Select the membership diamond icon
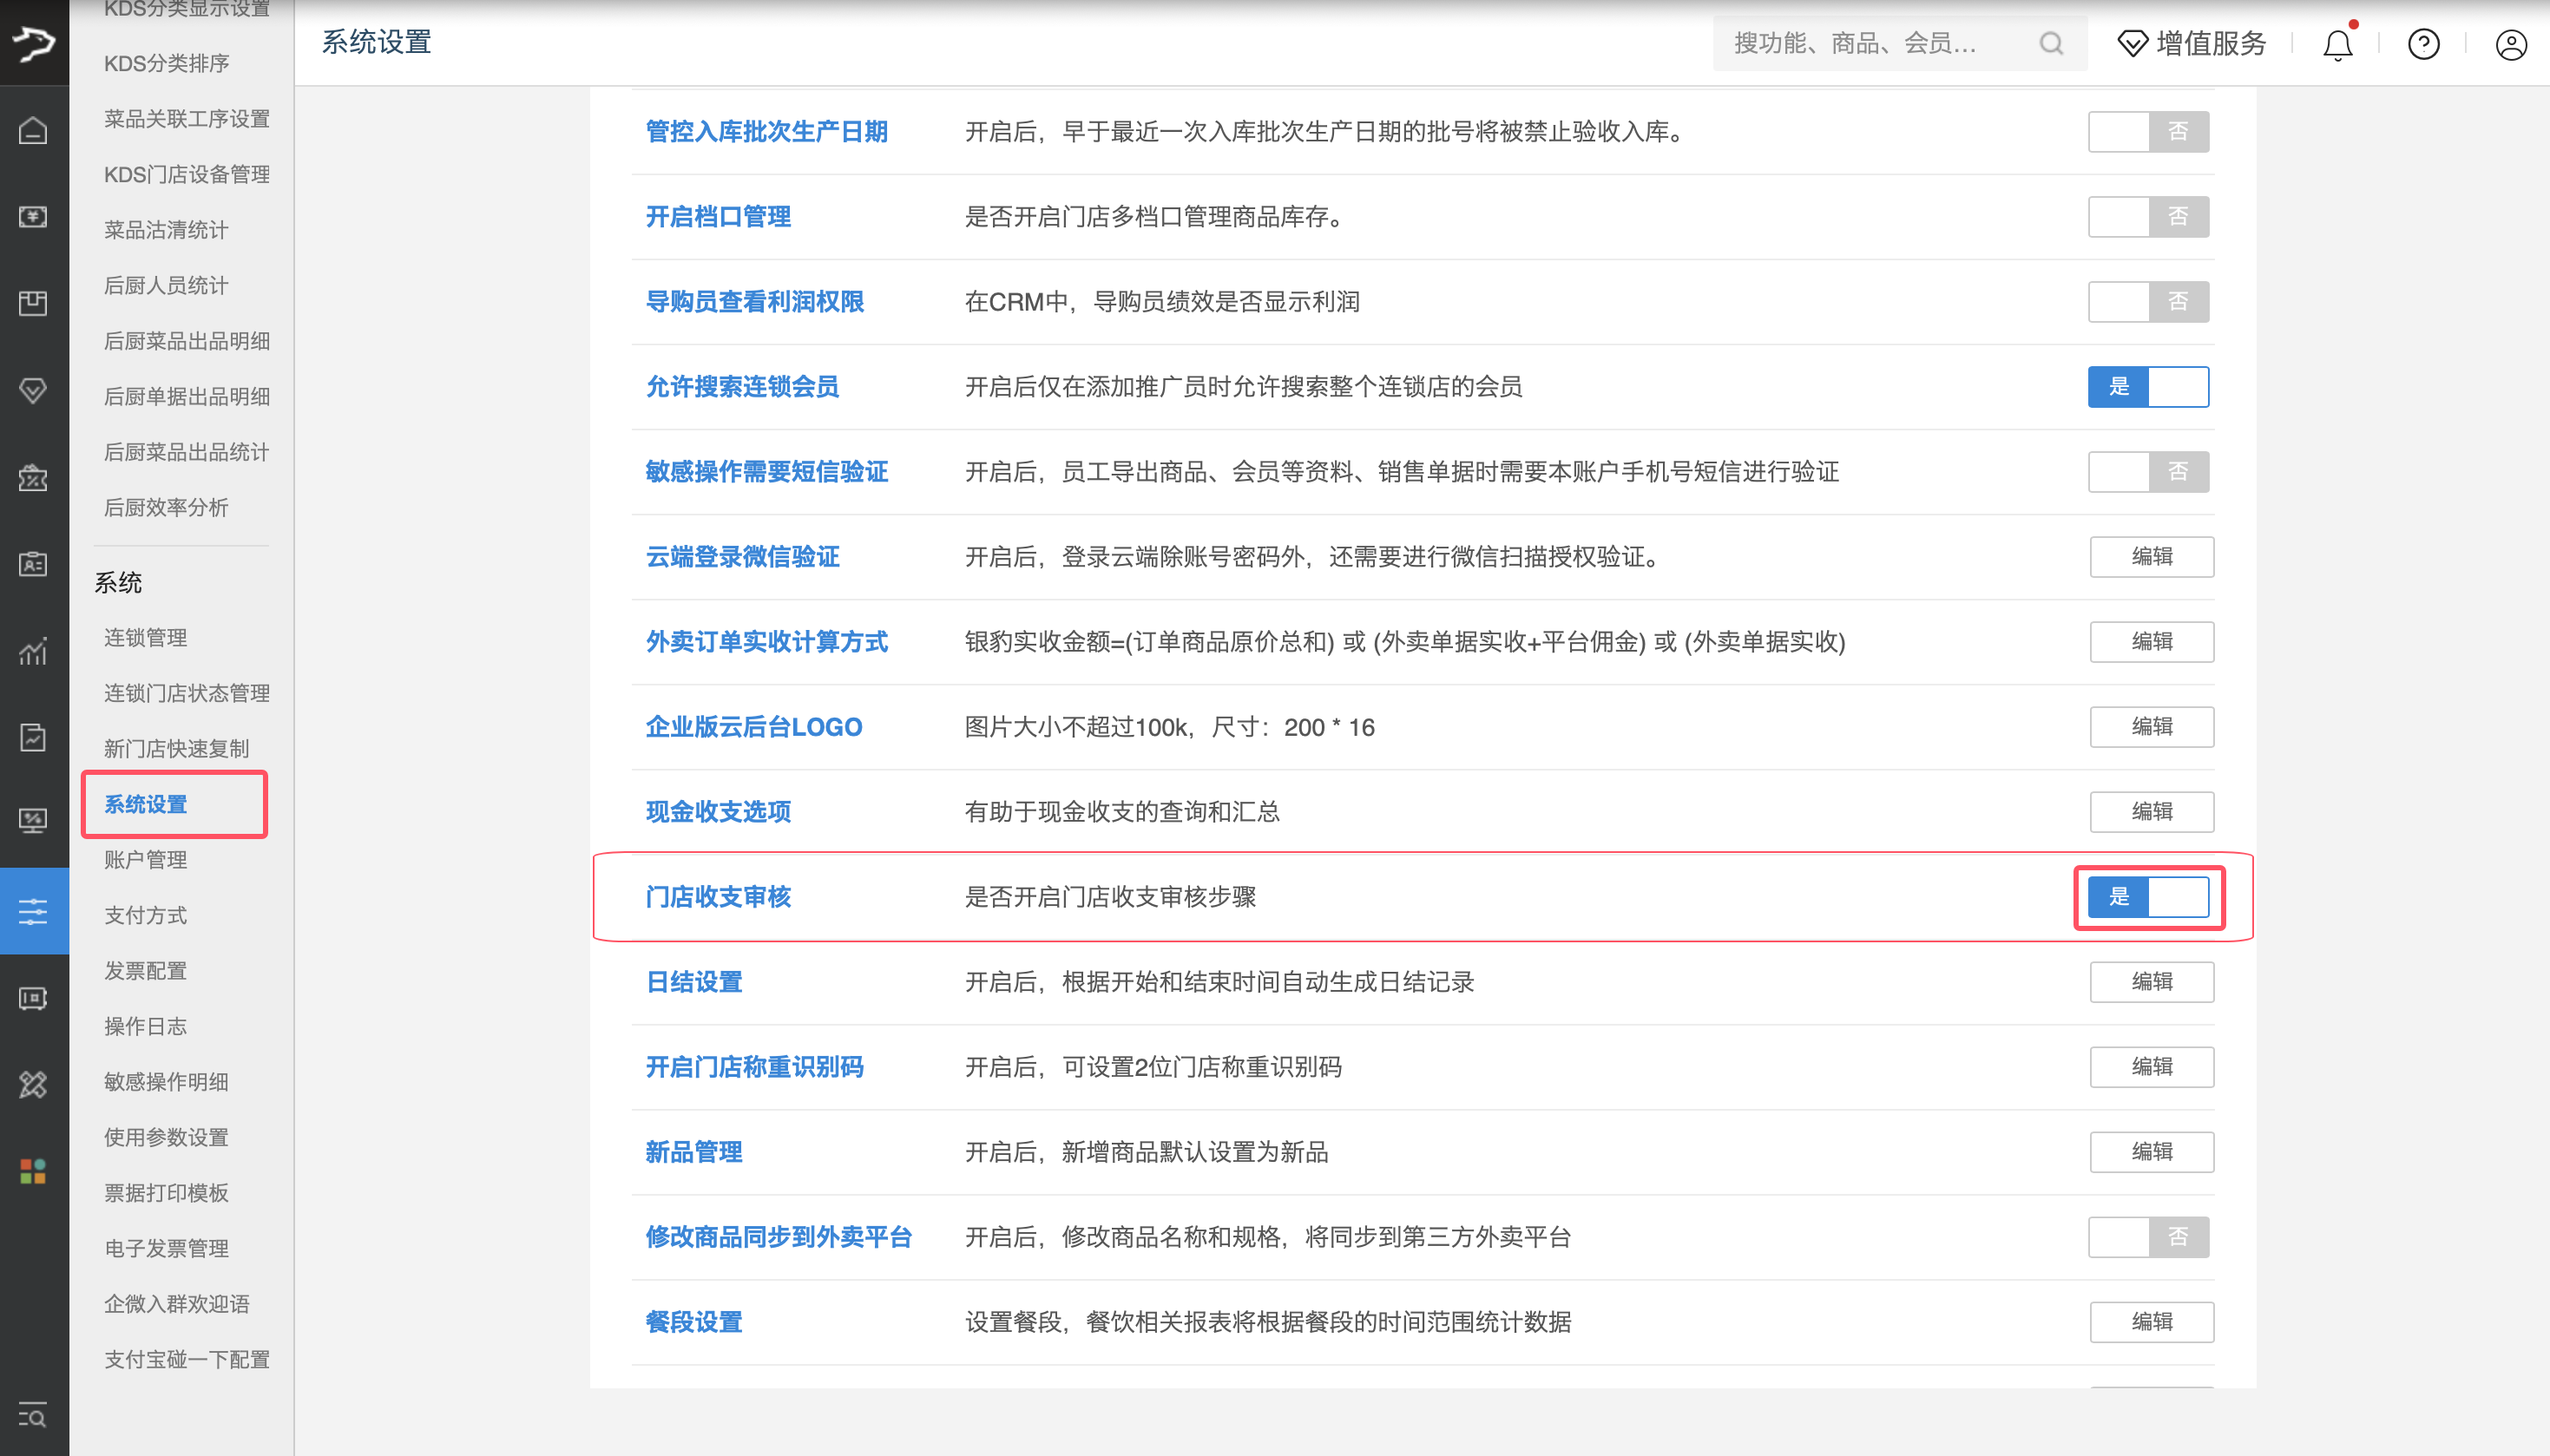Viewport: 2550px width, 1456px height. [33, 390]
